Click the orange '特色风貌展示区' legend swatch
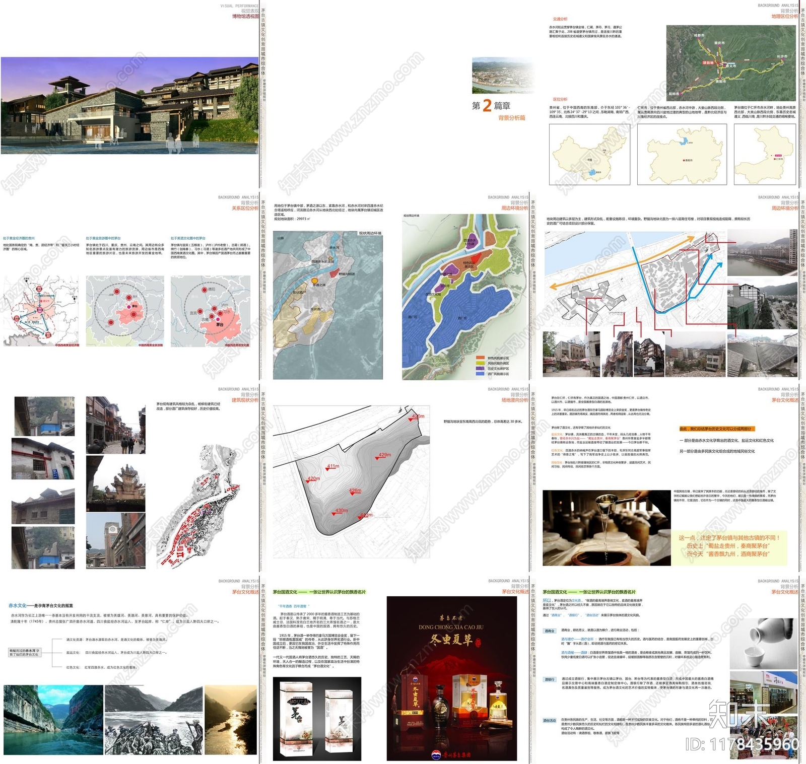 480,358
